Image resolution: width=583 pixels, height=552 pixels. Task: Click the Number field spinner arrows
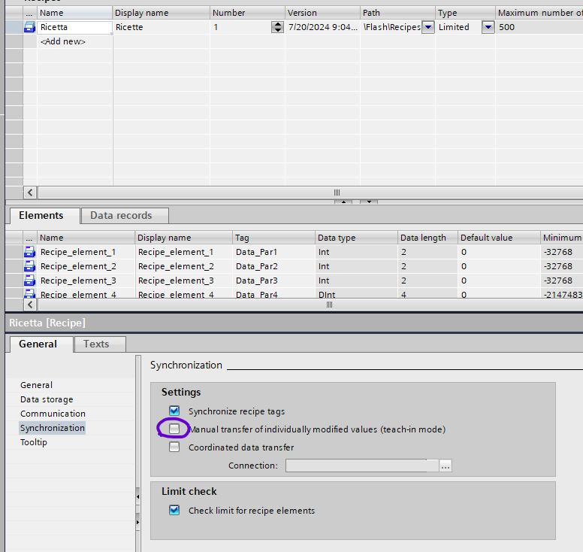pyautogui.click(x=277, y=27)
